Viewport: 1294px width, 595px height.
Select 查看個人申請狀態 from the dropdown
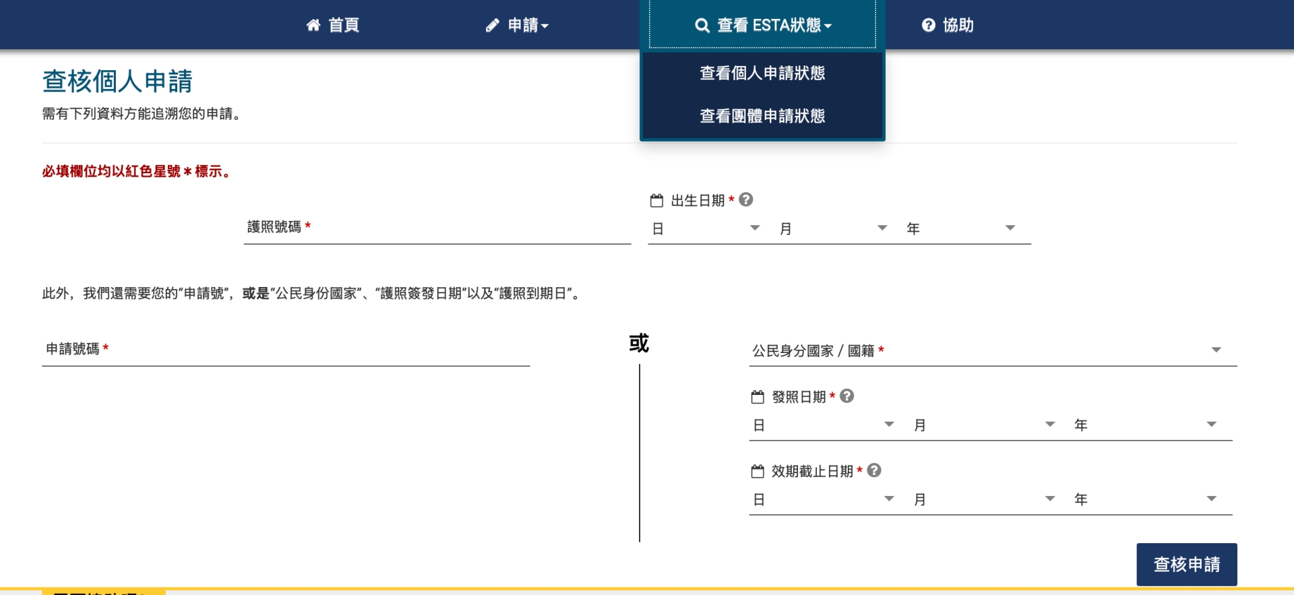coord(762,73)
